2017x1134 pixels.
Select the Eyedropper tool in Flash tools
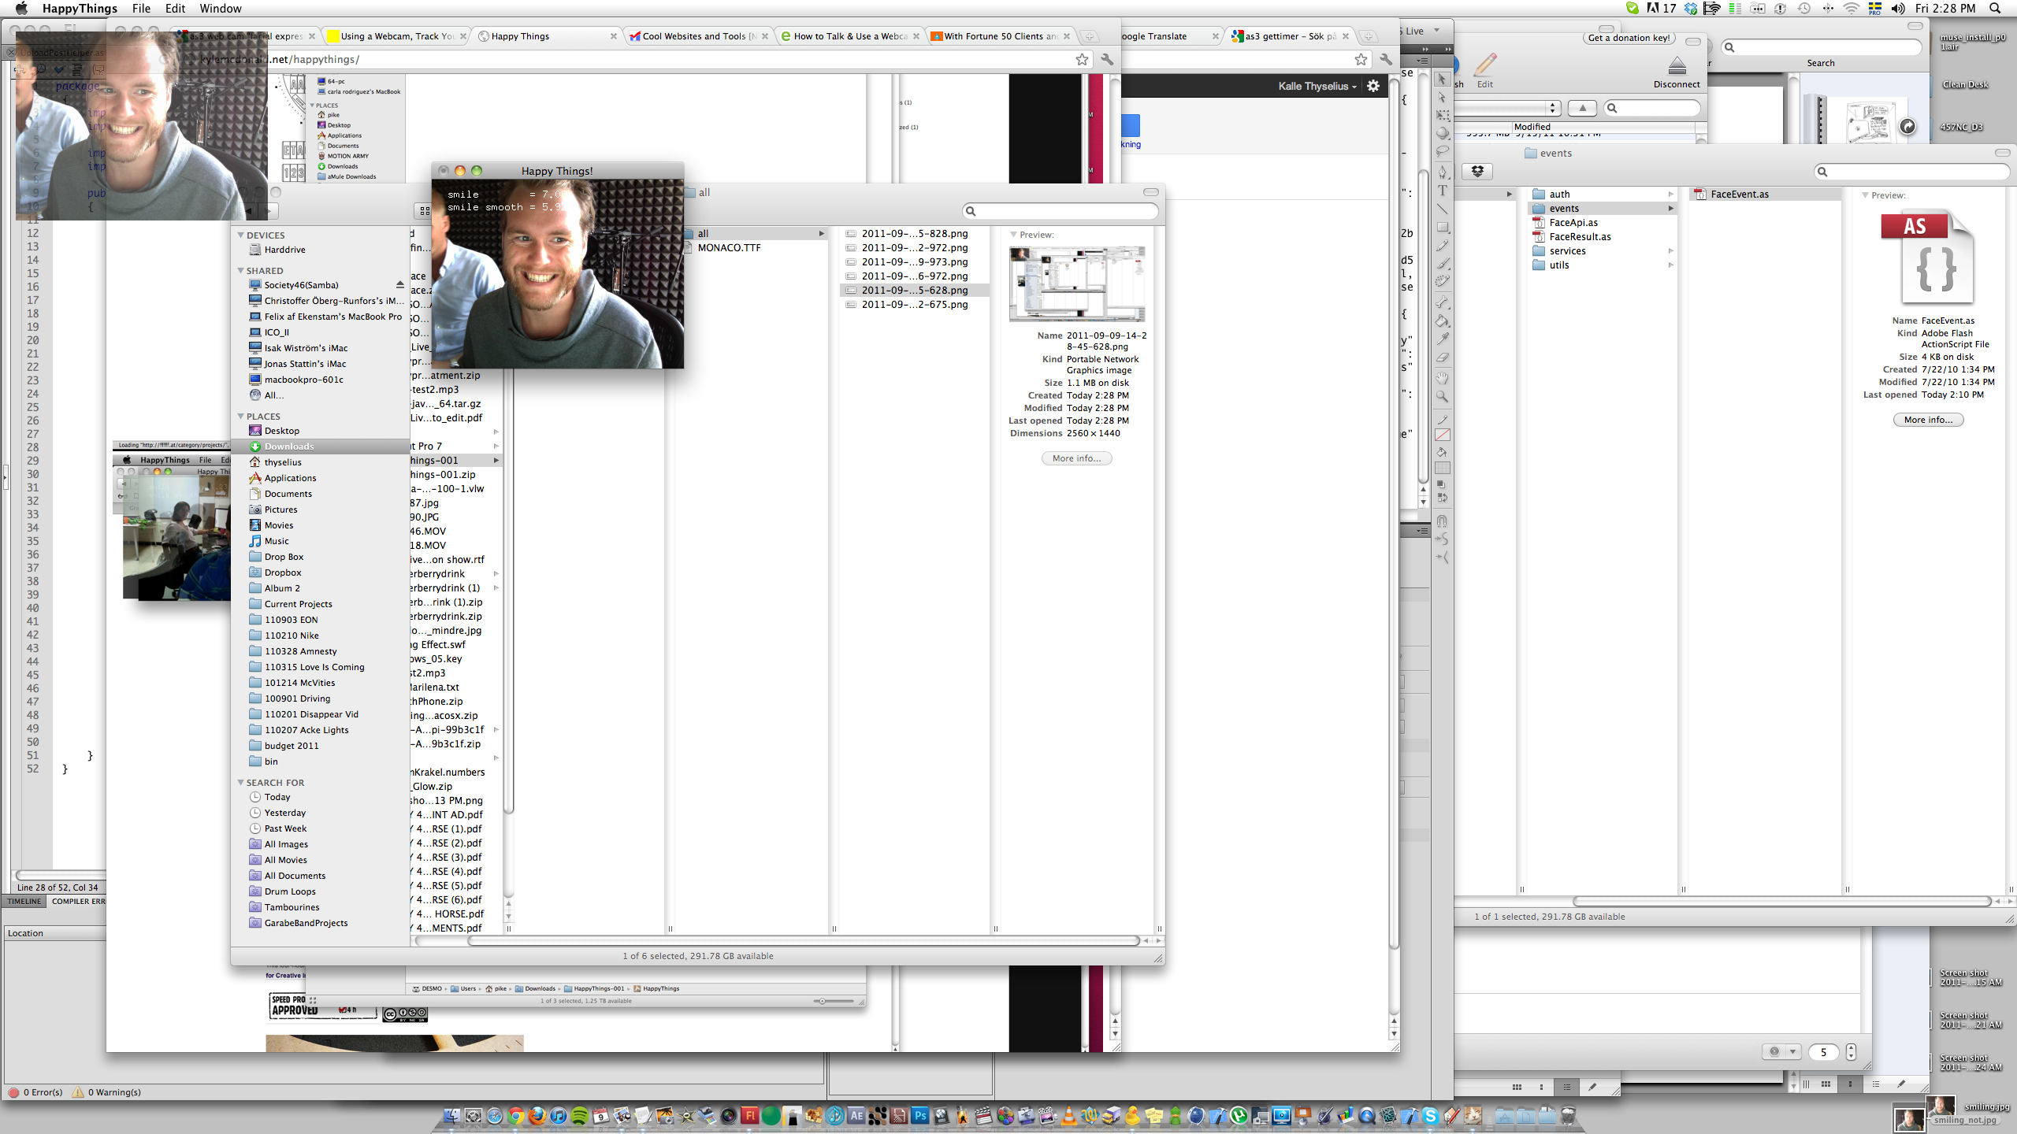click(1442, 339)
